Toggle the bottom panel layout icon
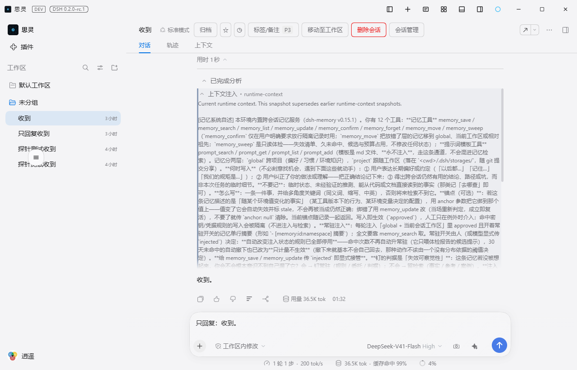 [x=462, y=9]
